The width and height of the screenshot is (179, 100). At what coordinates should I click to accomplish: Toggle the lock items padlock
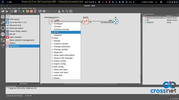(59, 11)
